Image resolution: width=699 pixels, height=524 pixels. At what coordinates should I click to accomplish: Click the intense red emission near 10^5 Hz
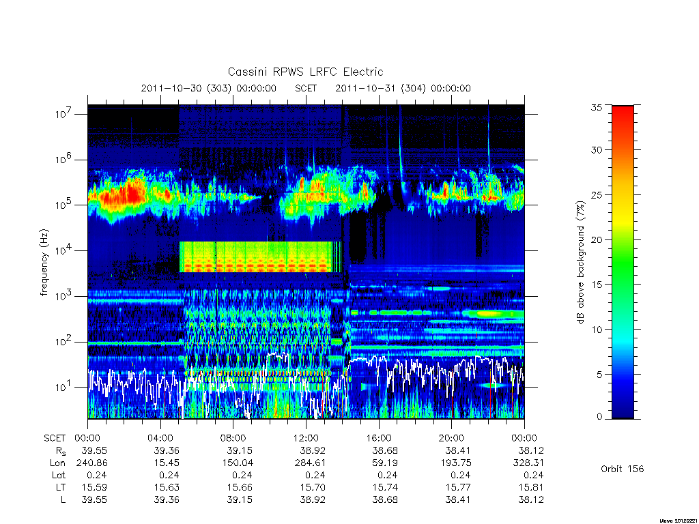pos(123,194)
